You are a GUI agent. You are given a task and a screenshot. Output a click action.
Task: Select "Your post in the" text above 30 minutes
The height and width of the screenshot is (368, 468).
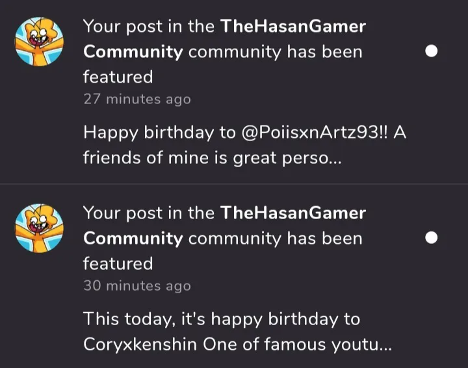click(149, 213)
